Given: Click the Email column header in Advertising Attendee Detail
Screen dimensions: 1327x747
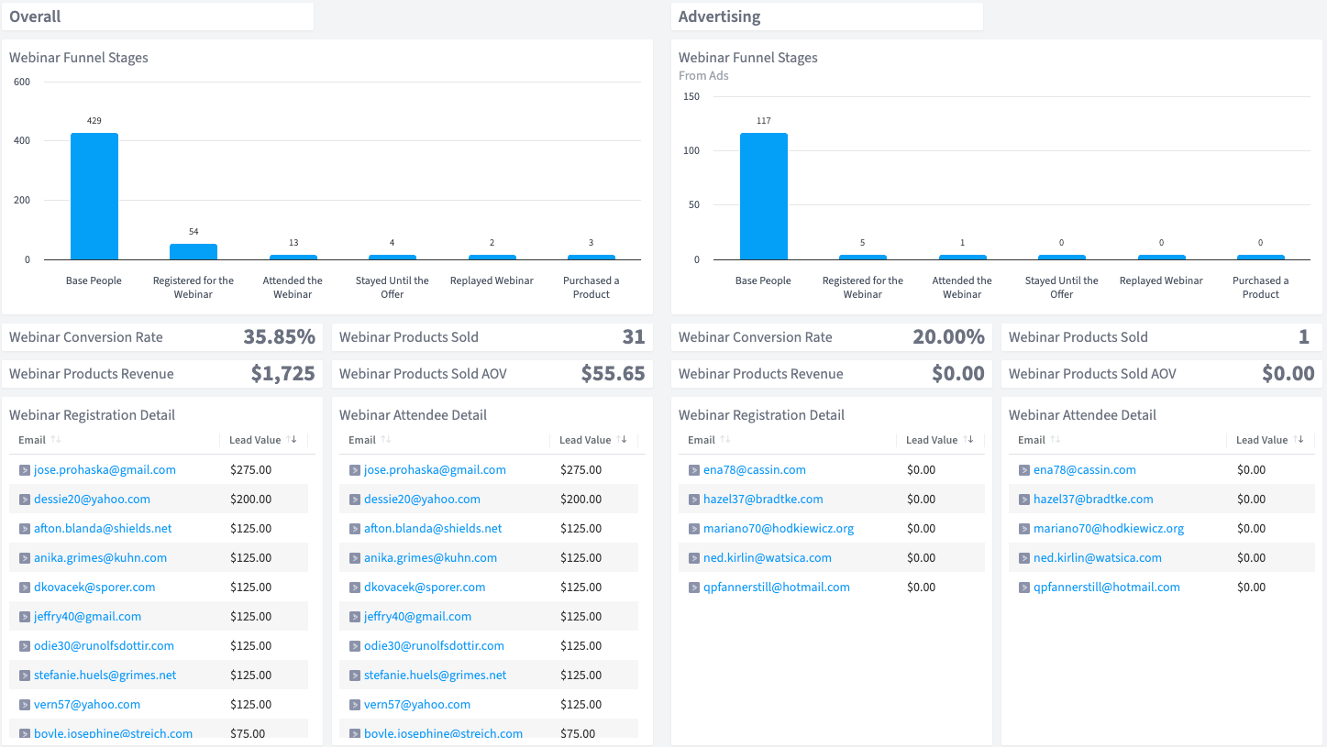Looking at the screenshot, I should click(1031, 440).
